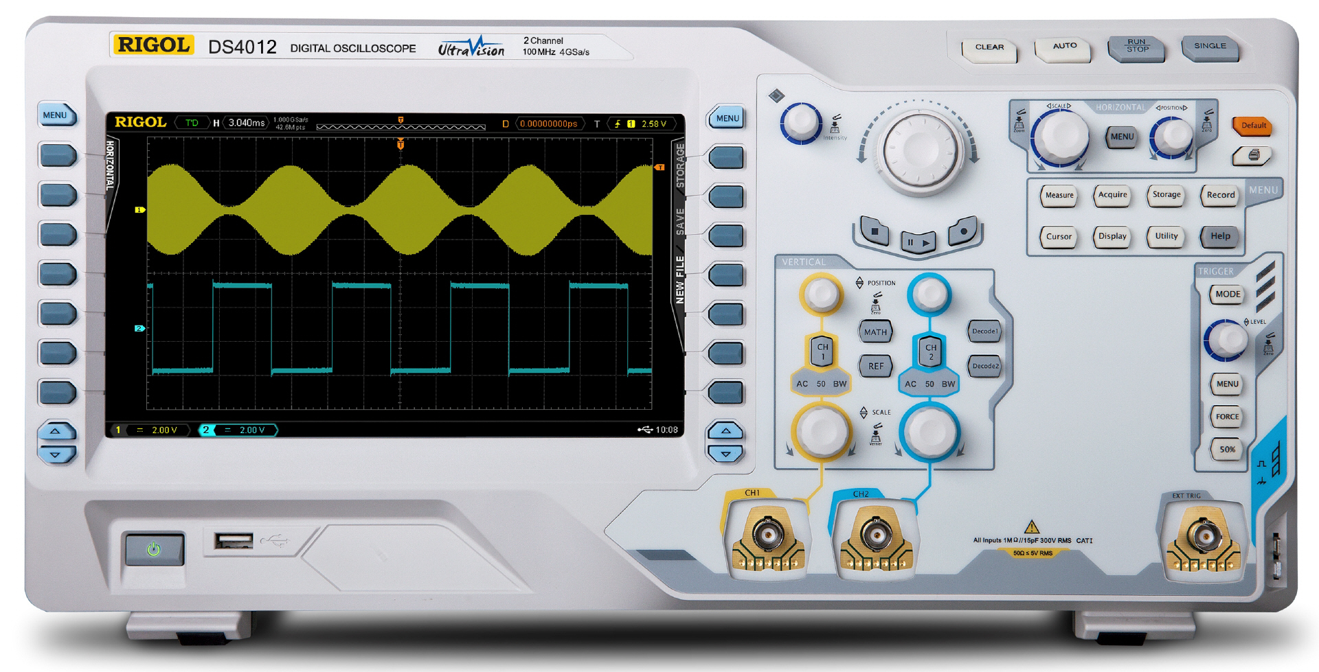The height and width of the screenshot is (672, 1319).
Task: Toggle the MATH function button
Action: 875,332
